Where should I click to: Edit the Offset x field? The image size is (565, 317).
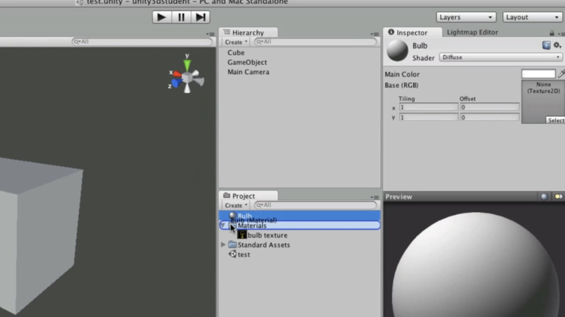point(489,107)
